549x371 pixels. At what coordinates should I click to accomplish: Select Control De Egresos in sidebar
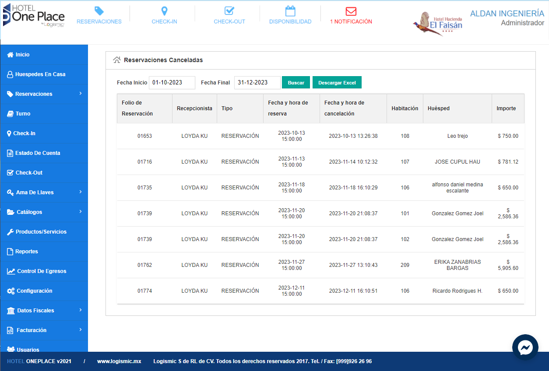tap(42, 271)
